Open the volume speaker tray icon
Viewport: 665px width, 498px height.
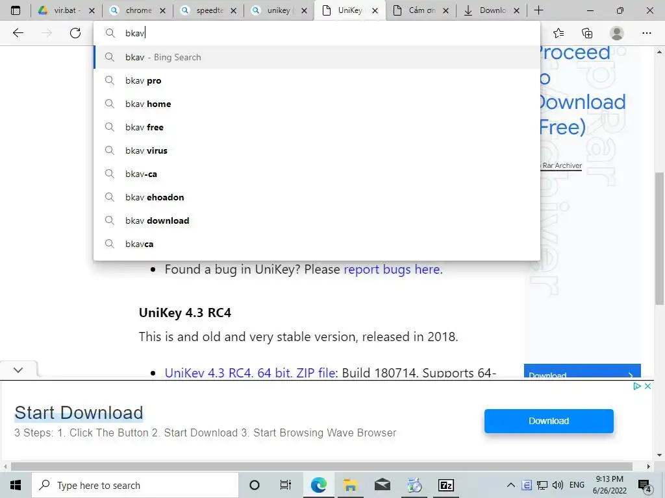[x=558, y=485]
